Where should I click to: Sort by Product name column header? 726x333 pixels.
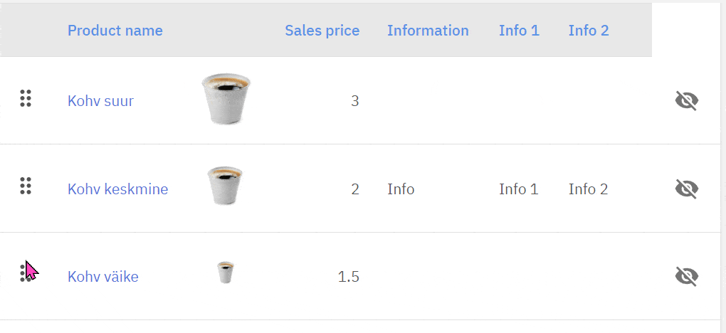point(115,31)
